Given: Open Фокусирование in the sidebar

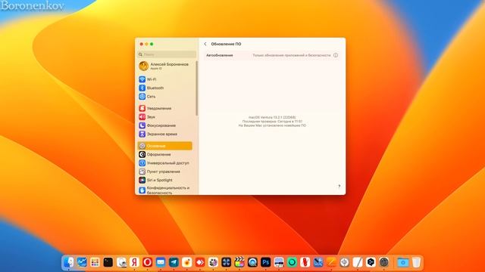Looking at the screenshot, I should coord(165,125).
